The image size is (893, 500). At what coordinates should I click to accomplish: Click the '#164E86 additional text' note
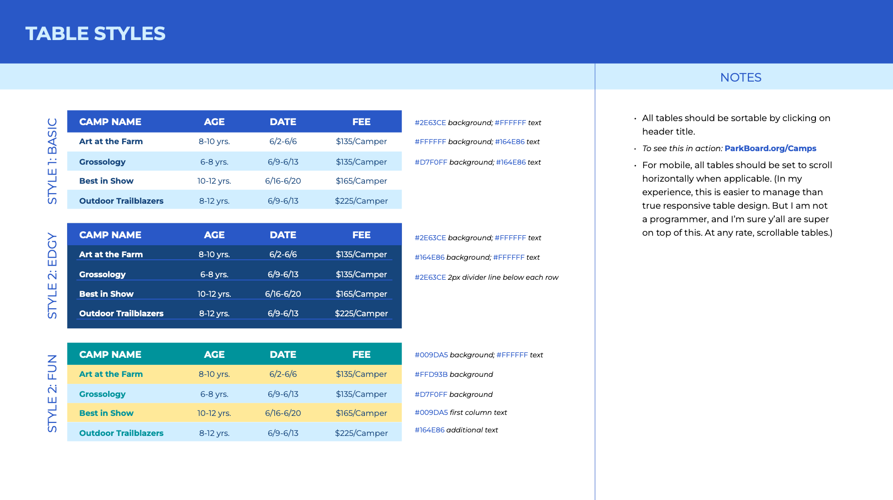point(456,430)
